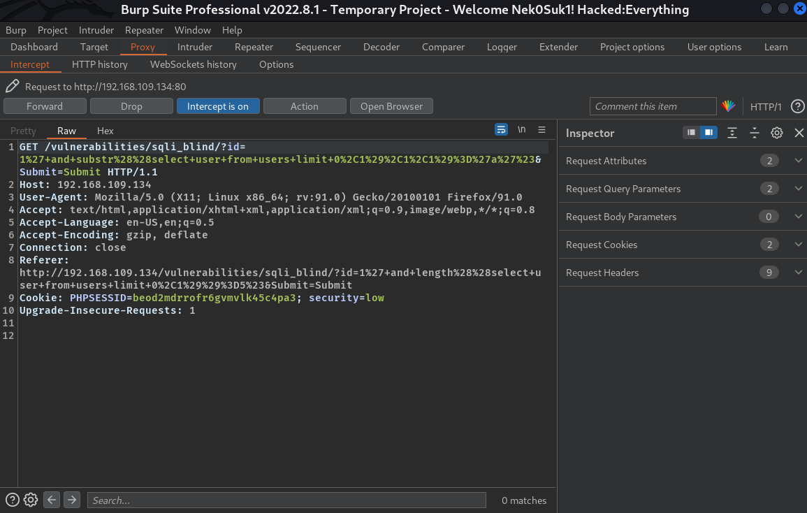Expand all Inspector sections icon

coord(732,133)
